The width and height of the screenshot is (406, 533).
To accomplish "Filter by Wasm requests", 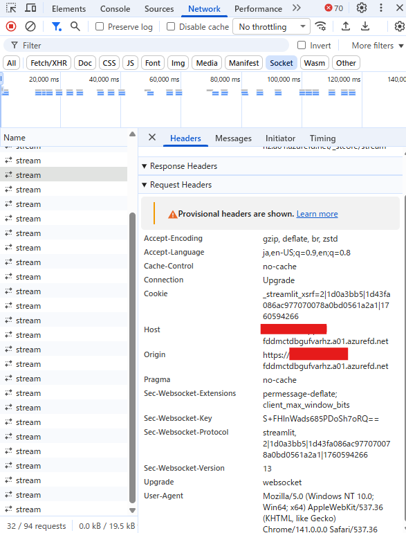I will point(314,63).
